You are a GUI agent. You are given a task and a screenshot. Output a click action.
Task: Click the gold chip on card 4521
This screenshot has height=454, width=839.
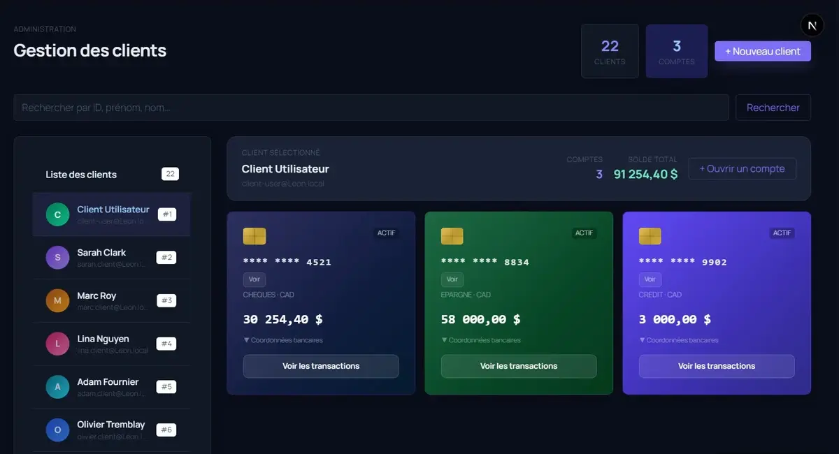click(254, 236)
